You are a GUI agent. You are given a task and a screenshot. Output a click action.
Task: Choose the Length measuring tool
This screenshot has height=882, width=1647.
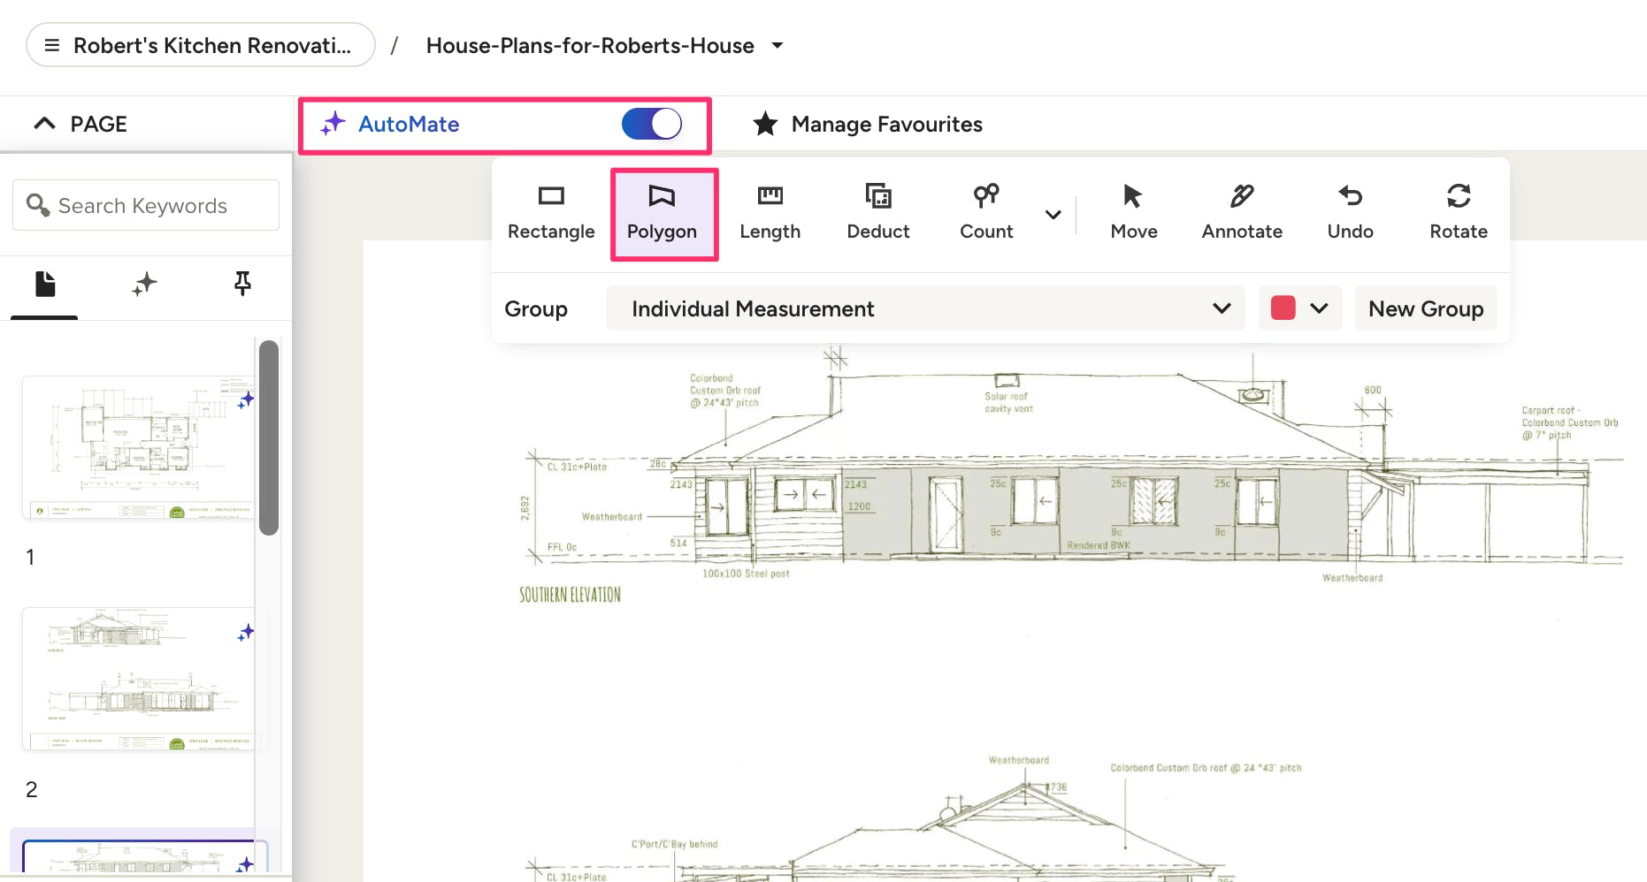(770, 213)
